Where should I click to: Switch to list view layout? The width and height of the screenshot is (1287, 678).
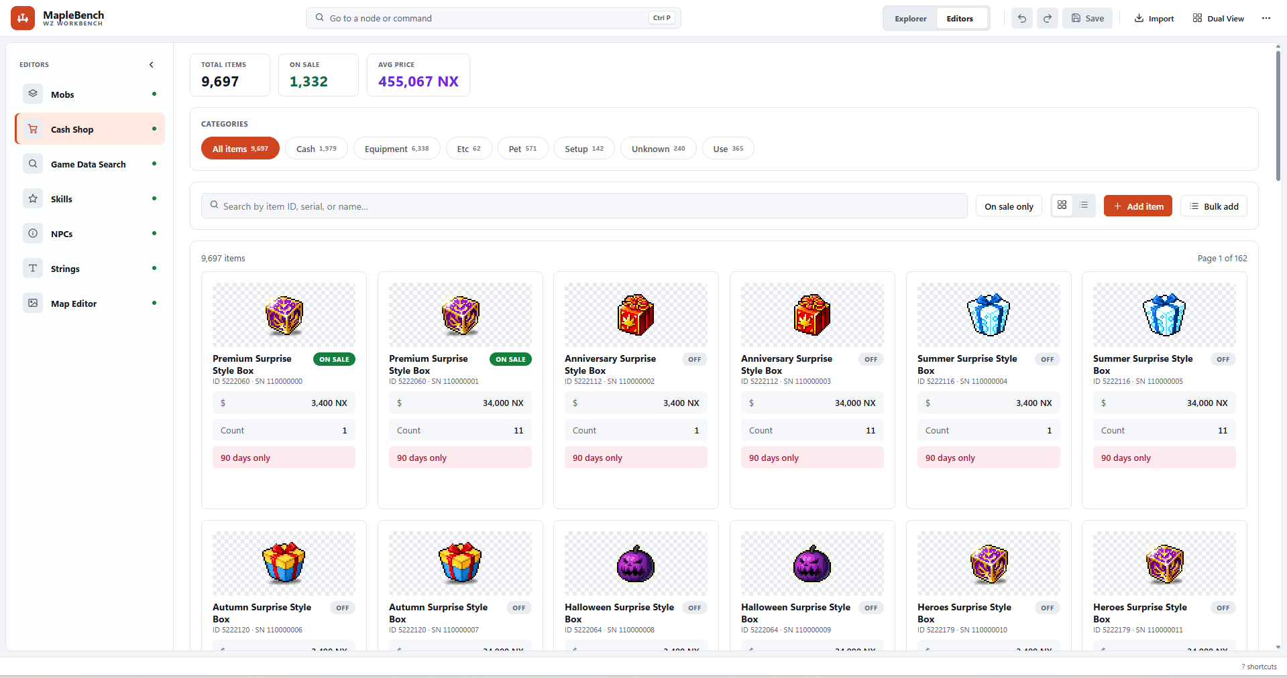pyautogui.click(x=1084, y=205)
